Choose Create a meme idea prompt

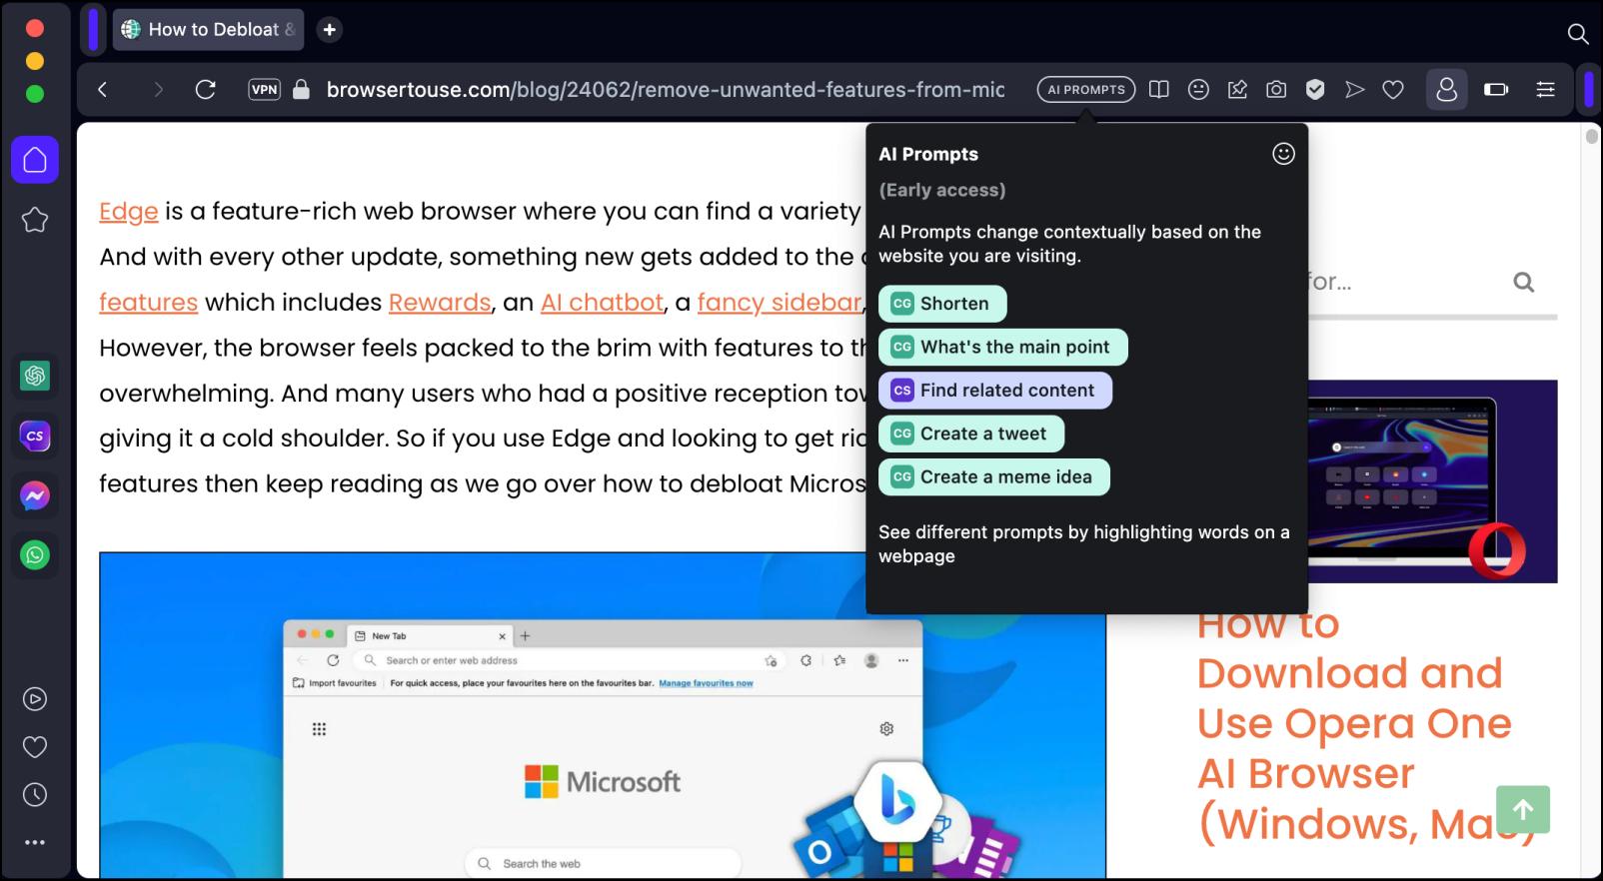[x=994, y=477]
